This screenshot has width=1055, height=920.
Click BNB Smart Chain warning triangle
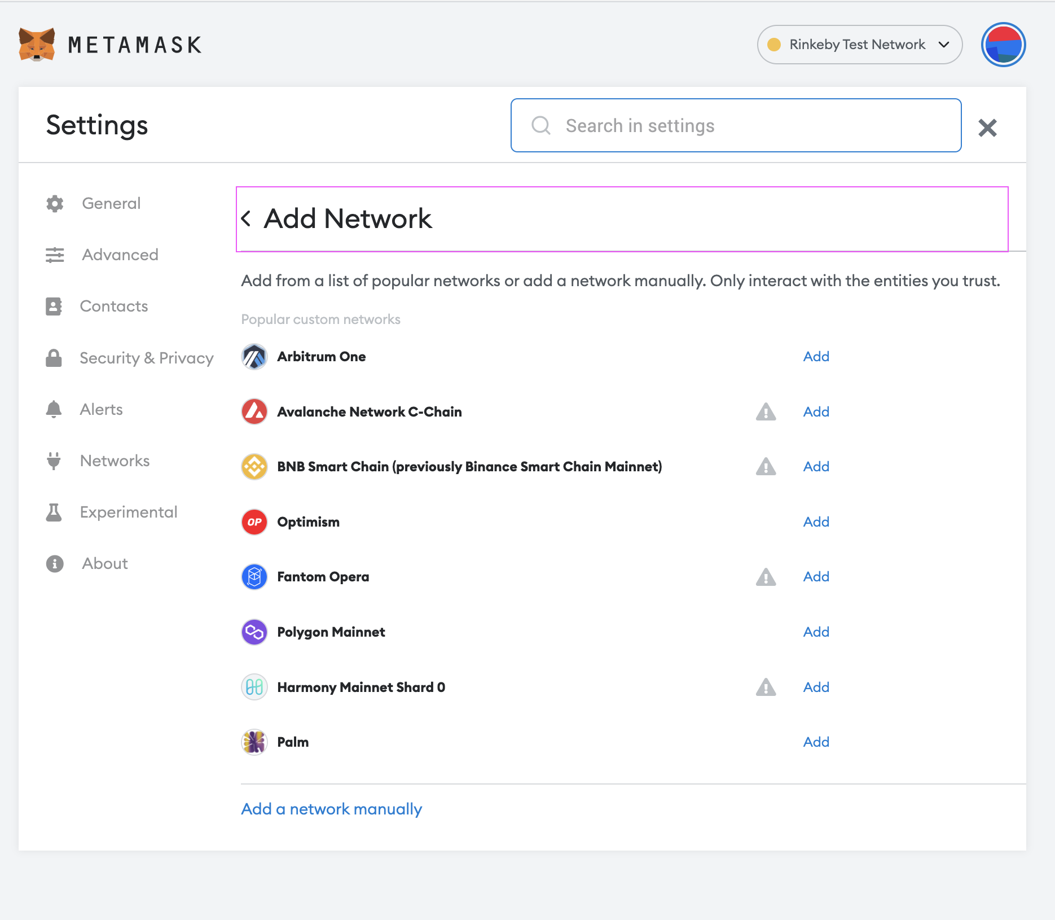[x=766, y=467]
